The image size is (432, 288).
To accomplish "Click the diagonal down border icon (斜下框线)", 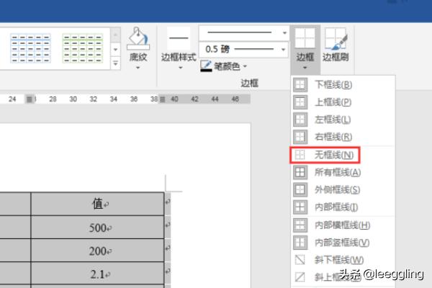I will click(300, 260).
